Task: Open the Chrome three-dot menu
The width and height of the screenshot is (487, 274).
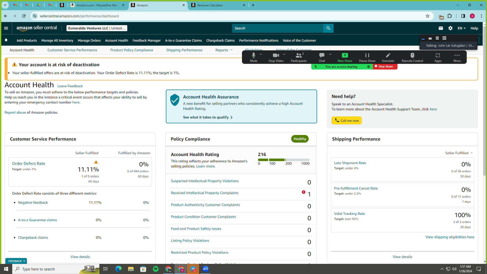Action: click(481, 16)
